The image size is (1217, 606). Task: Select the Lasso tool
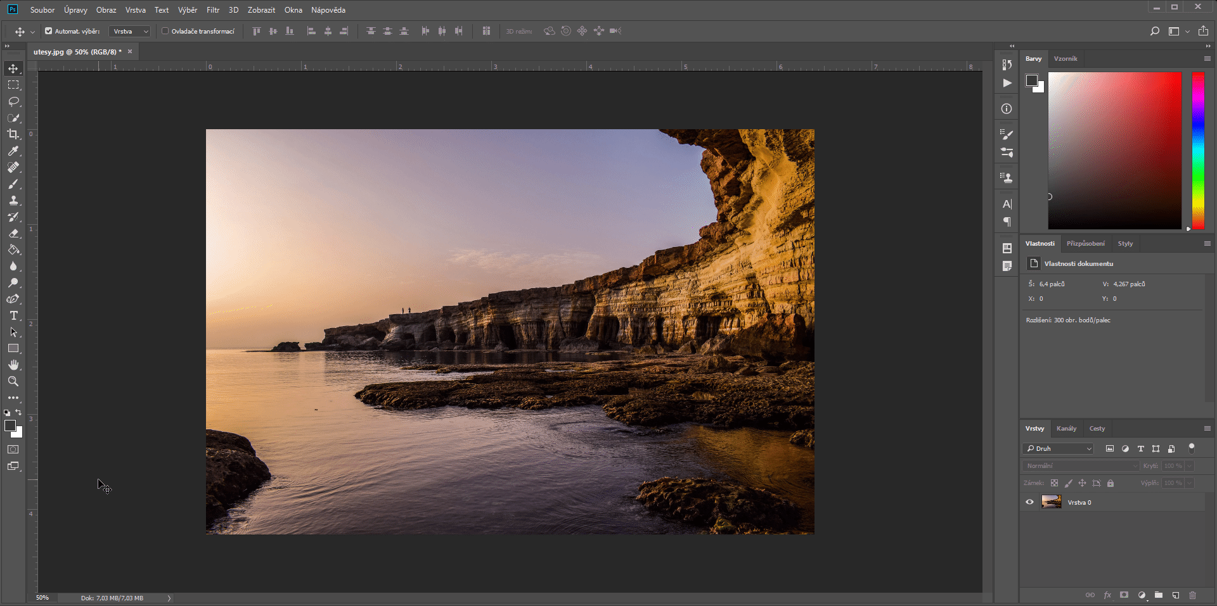click(13, 101)
